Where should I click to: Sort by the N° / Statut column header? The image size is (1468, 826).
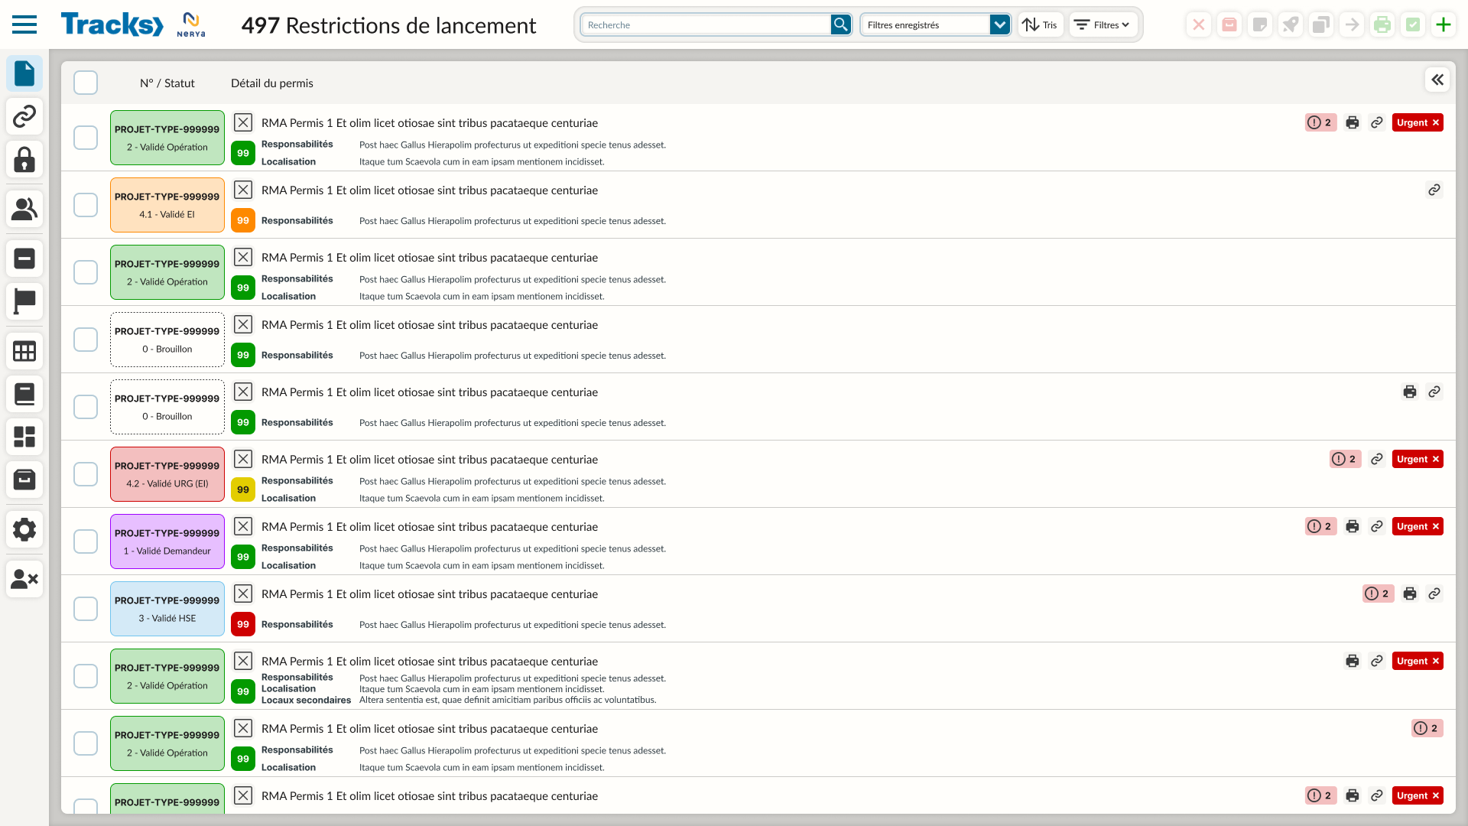(x=167, y=83)
